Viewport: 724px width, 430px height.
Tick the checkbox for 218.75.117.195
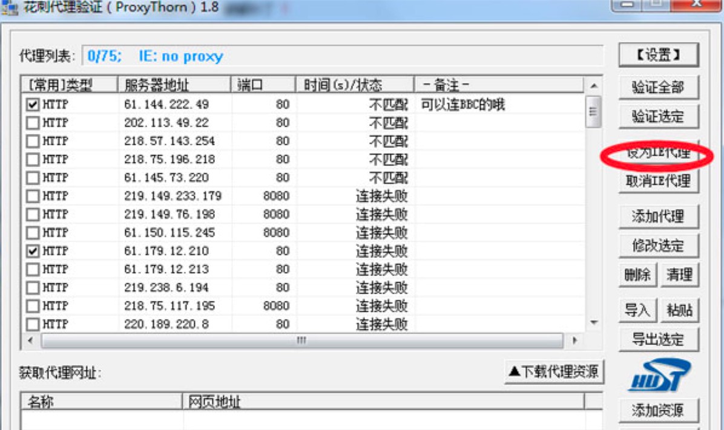pyautogui.click(x=32, y=306)
